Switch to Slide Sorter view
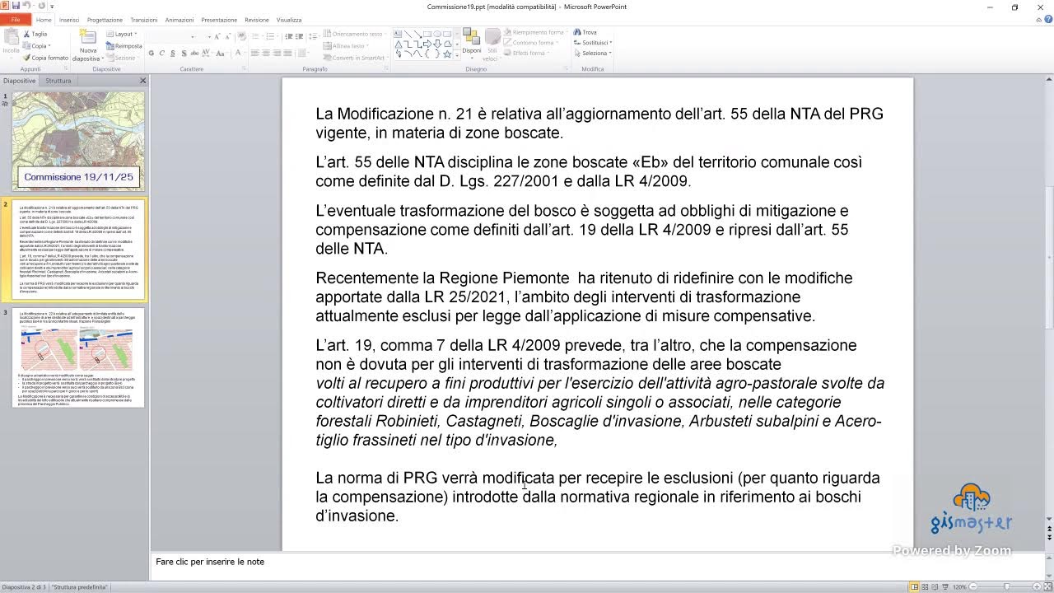This screenshot has height=593, width=1054. [x=925, y=586]
